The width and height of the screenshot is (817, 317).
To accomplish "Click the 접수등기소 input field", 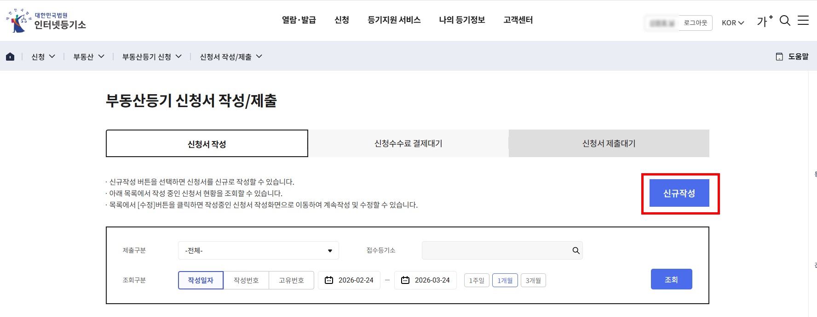I will click(495, 250).
